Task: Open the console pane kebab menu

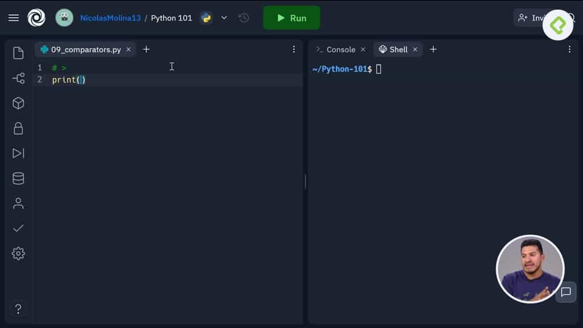Action: (x=569, y=50)
